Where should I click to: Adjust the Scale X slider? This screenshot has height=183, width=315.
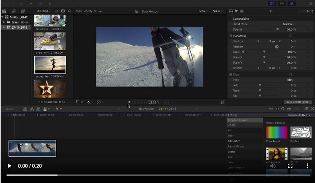click(x=264, y=57)
